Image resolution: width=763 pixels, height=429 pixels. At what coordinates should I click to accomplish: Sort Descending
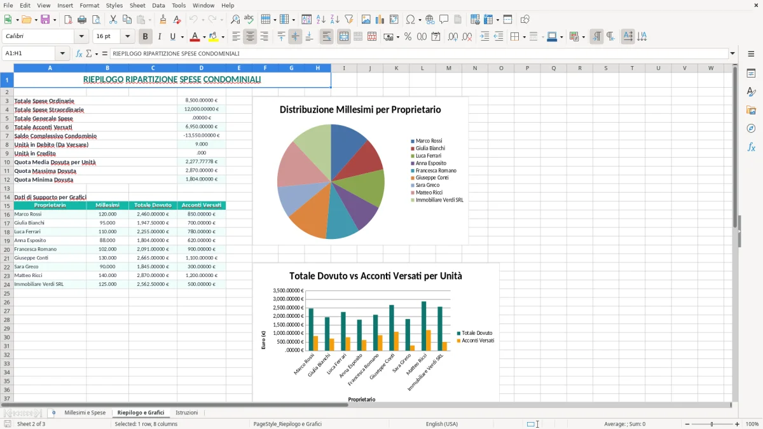334,20
